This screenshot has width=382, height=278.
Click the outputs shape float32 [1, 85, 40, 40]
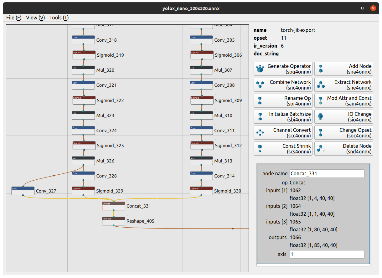click(313, 245)
